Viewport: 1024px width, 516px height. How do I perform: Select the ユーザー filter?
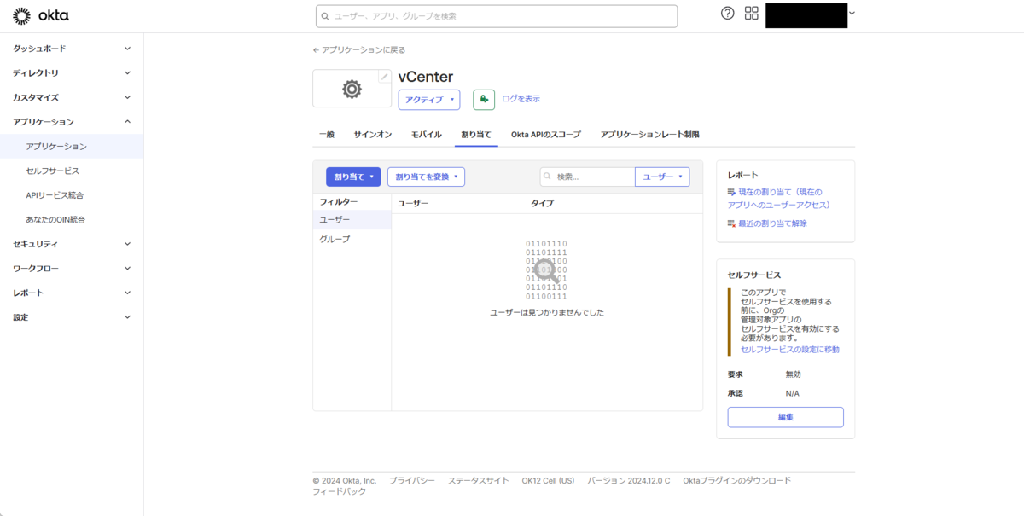tap(352, 220)
